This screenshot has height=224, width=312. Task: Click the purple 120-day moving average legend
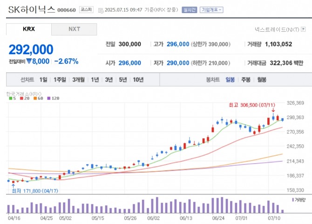(x=53, y=98)
